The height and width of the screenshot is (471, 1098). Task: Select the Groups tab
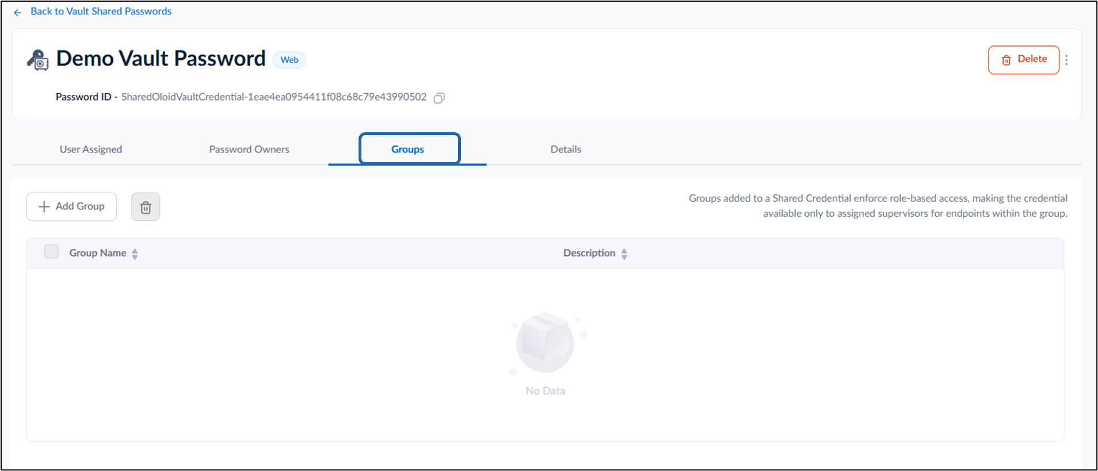(407, 150)
